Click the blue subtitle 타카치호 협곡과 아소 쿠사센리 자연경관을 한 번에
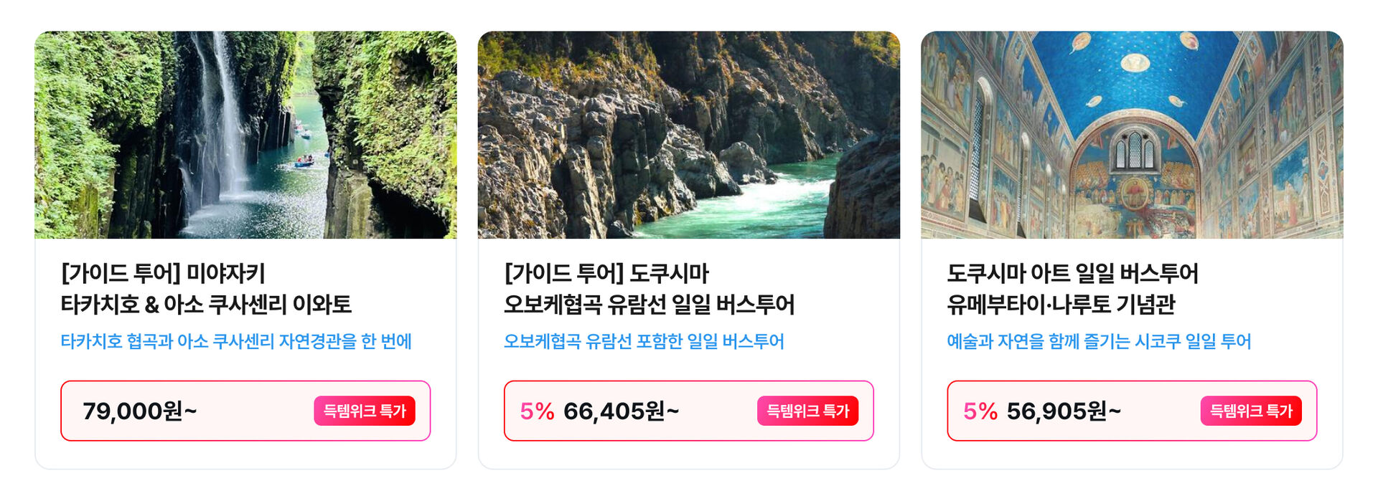This screenshot has width=1378, height=501. click(236, 341)
